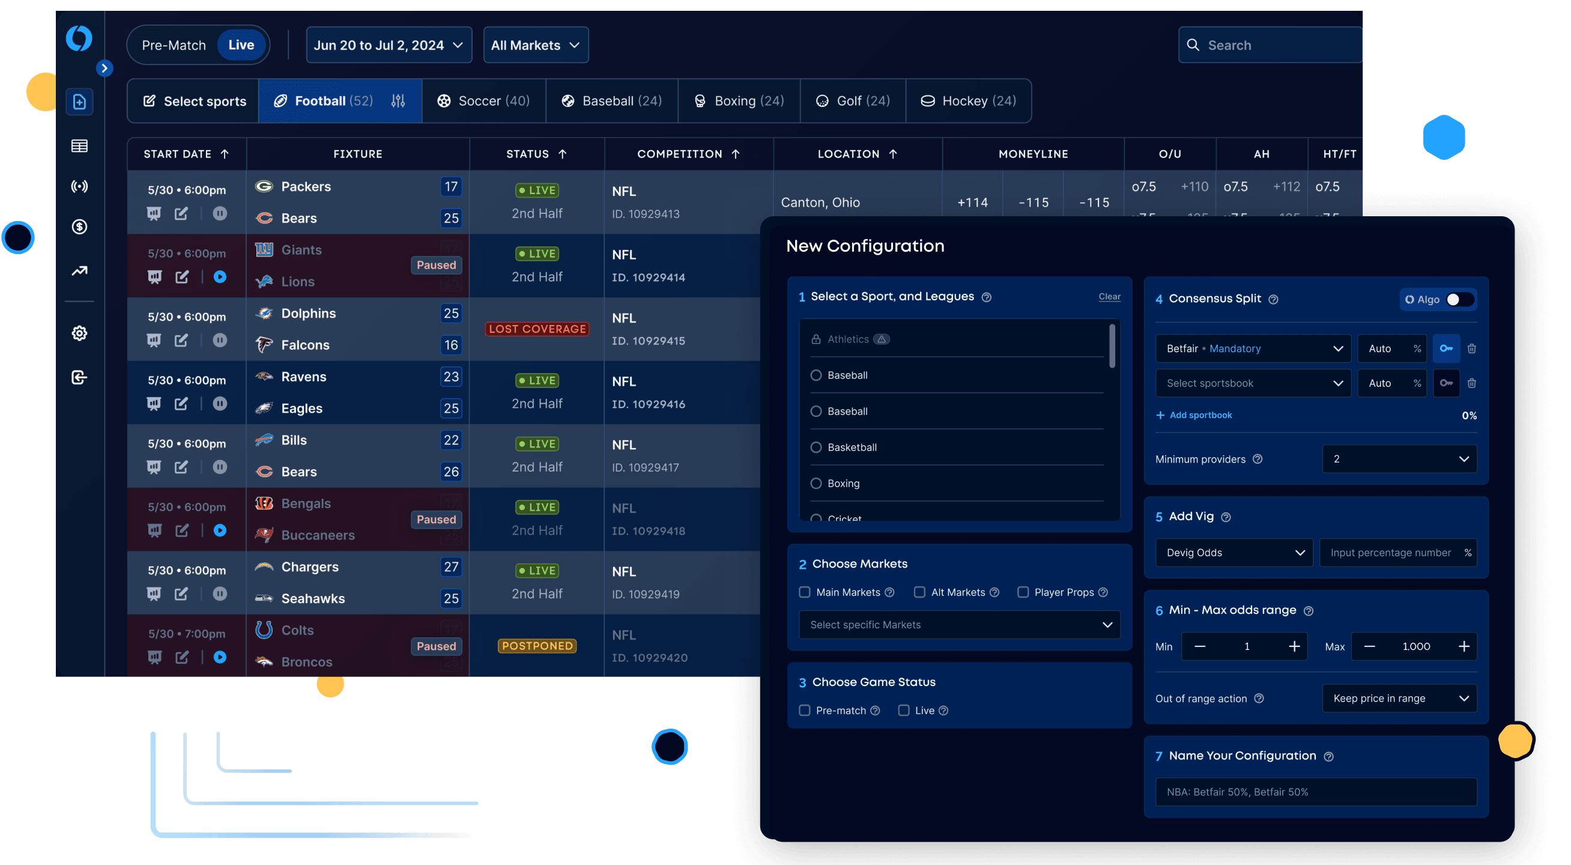Click edit icon for Packers vs Bears row
Viewport: 1571px width, 865px height.
point(181,213)
